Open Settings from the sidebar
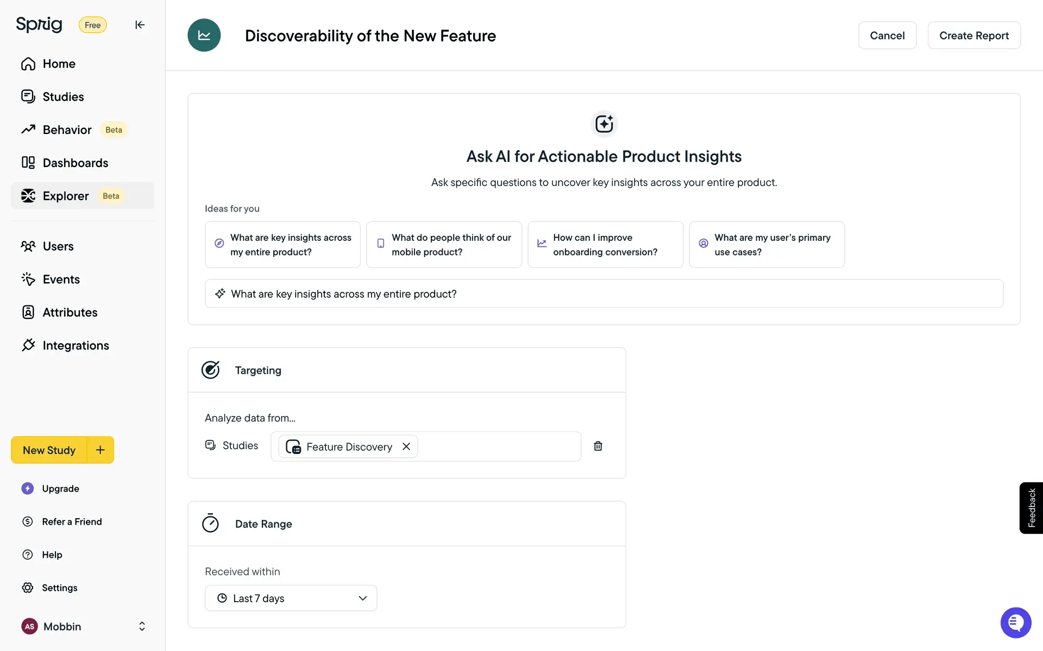The height and width of the screenshot is (651, 1043). pos(59,588)
